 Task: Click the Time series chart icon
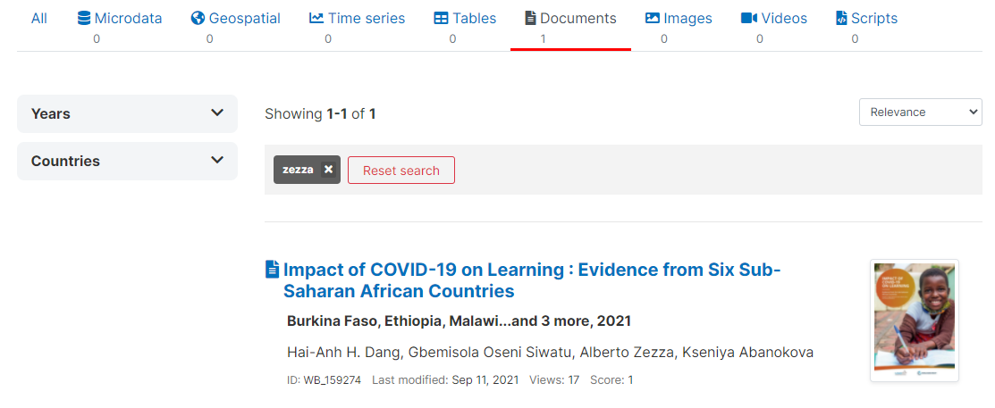click(316, 19)
